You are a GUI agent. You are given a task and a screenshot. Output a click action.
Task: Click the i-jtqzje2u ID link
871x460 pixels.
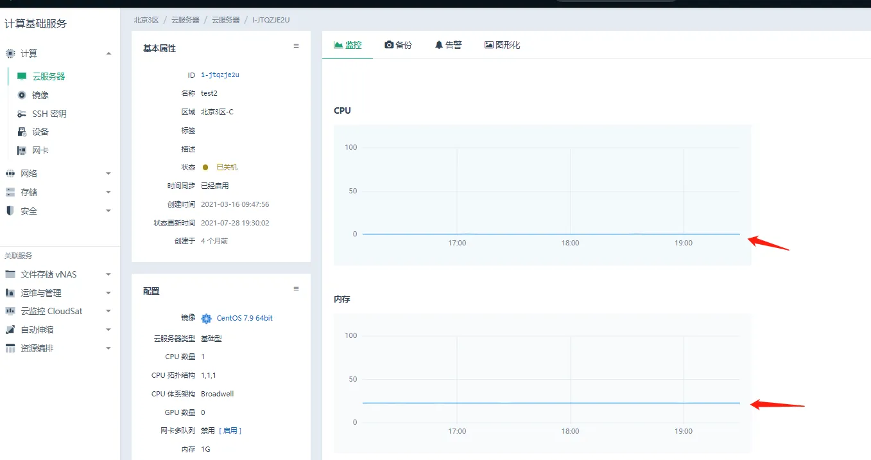coord(220,75)
